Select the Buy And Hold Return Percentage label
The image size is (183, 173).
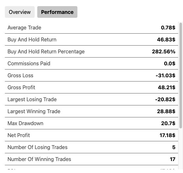click(46, 52)
